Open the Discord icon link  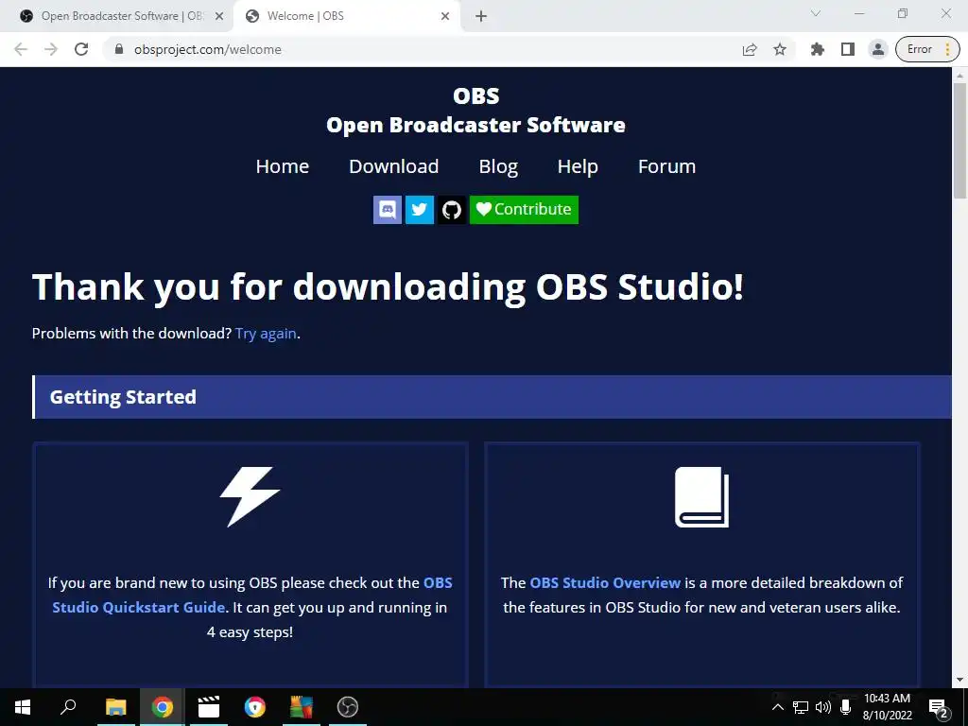point(387,210)
